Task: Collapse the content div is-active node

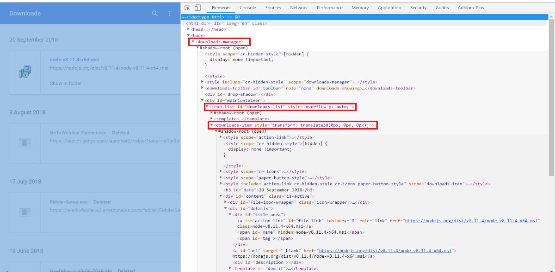Action: (221, 196)
